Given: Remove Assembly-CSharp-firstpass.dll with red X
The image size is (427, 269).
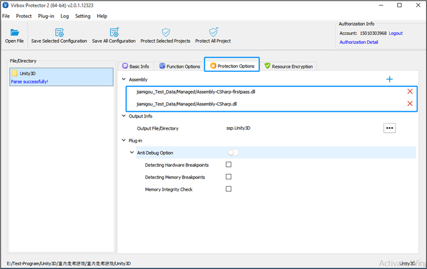Looking at the screenshot, I should coord(410,91).
